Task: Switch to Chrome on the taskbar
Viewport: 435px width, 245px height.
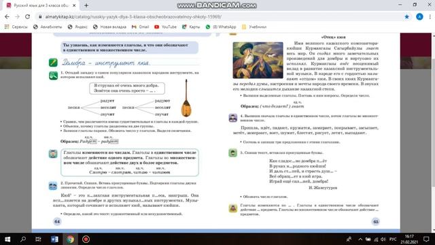Action: point(70,239)
